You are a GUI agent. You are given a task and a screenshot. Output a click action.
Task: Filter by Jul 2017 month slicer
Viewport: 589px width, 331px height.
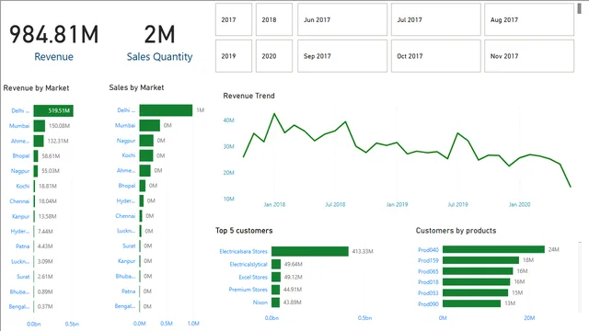coord(435,19)
